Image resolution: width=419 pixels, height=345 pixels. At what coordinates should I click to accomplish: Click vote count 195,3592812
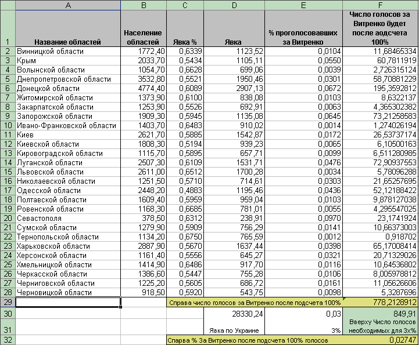click(381, 88)
